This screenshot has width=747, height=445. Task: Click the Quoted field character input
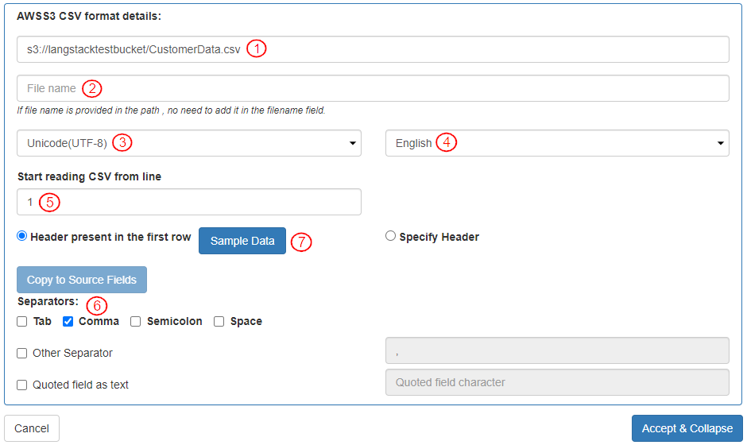pyautogui.click(x=556, y=382)
